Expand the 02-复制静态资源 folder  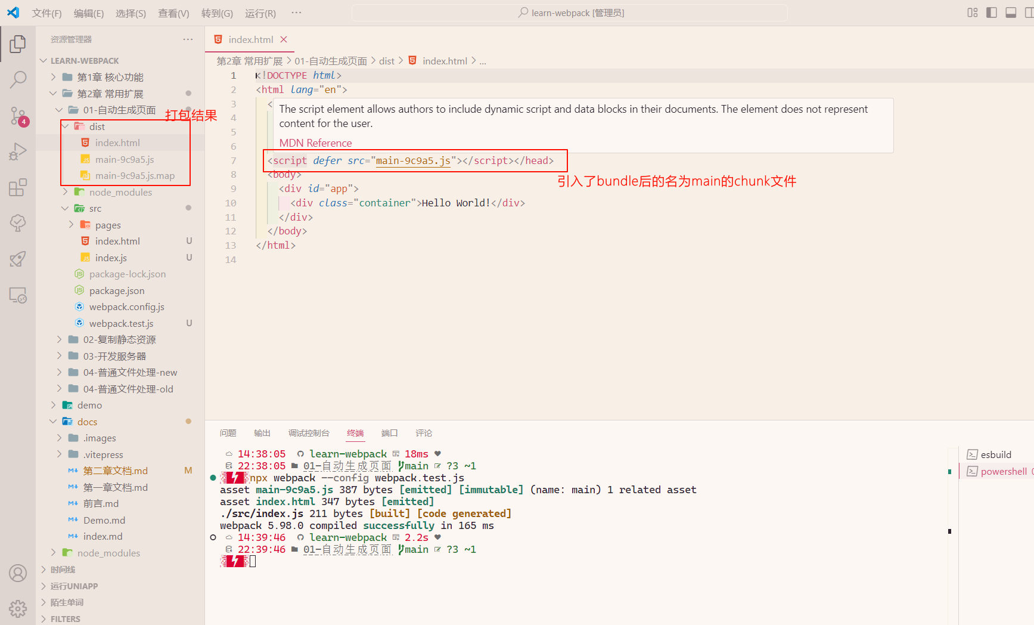click(x=120, y=339)
